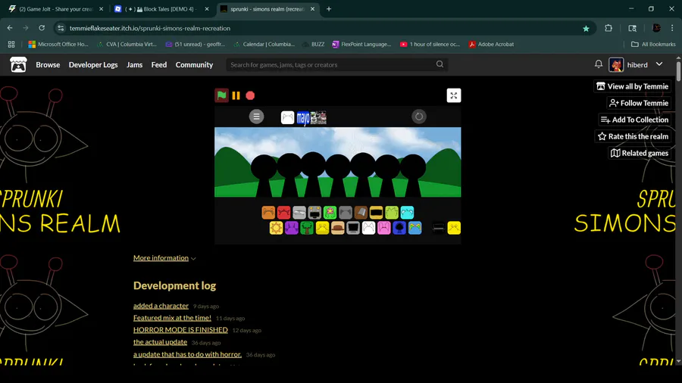Open the Browse menu

(48, 64)
